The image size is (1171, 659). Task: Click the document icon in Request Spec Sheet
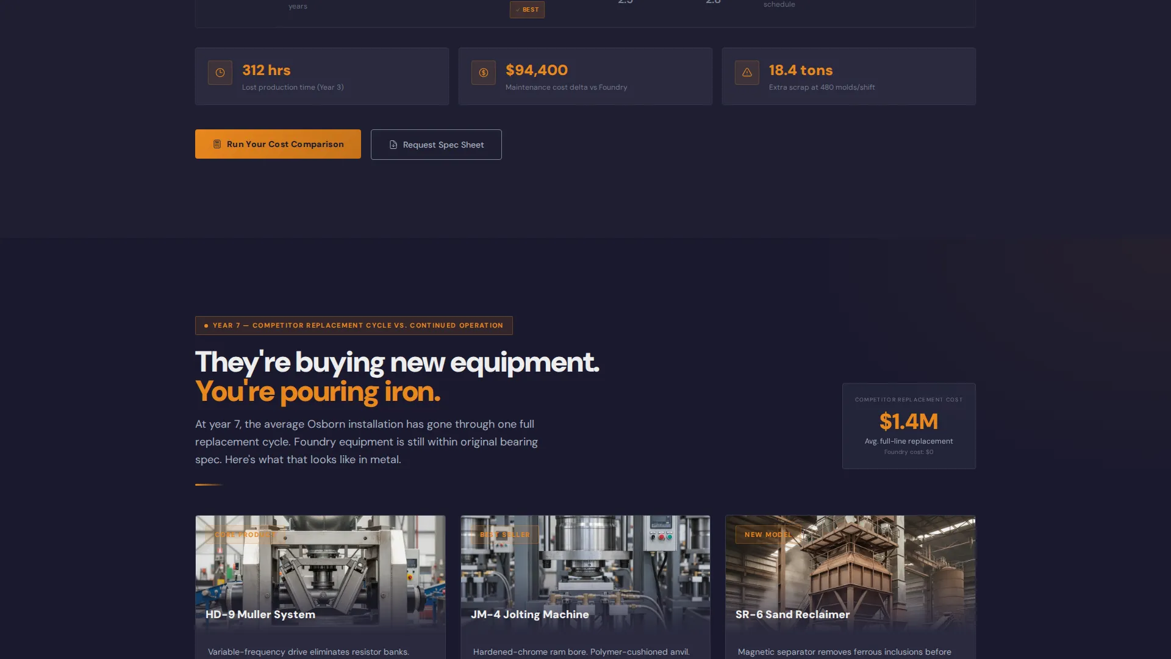[x=393, y=145]
